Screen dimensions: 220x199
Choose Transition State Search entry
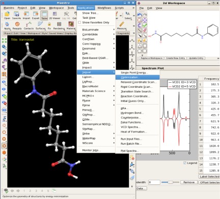pos(137,91)
